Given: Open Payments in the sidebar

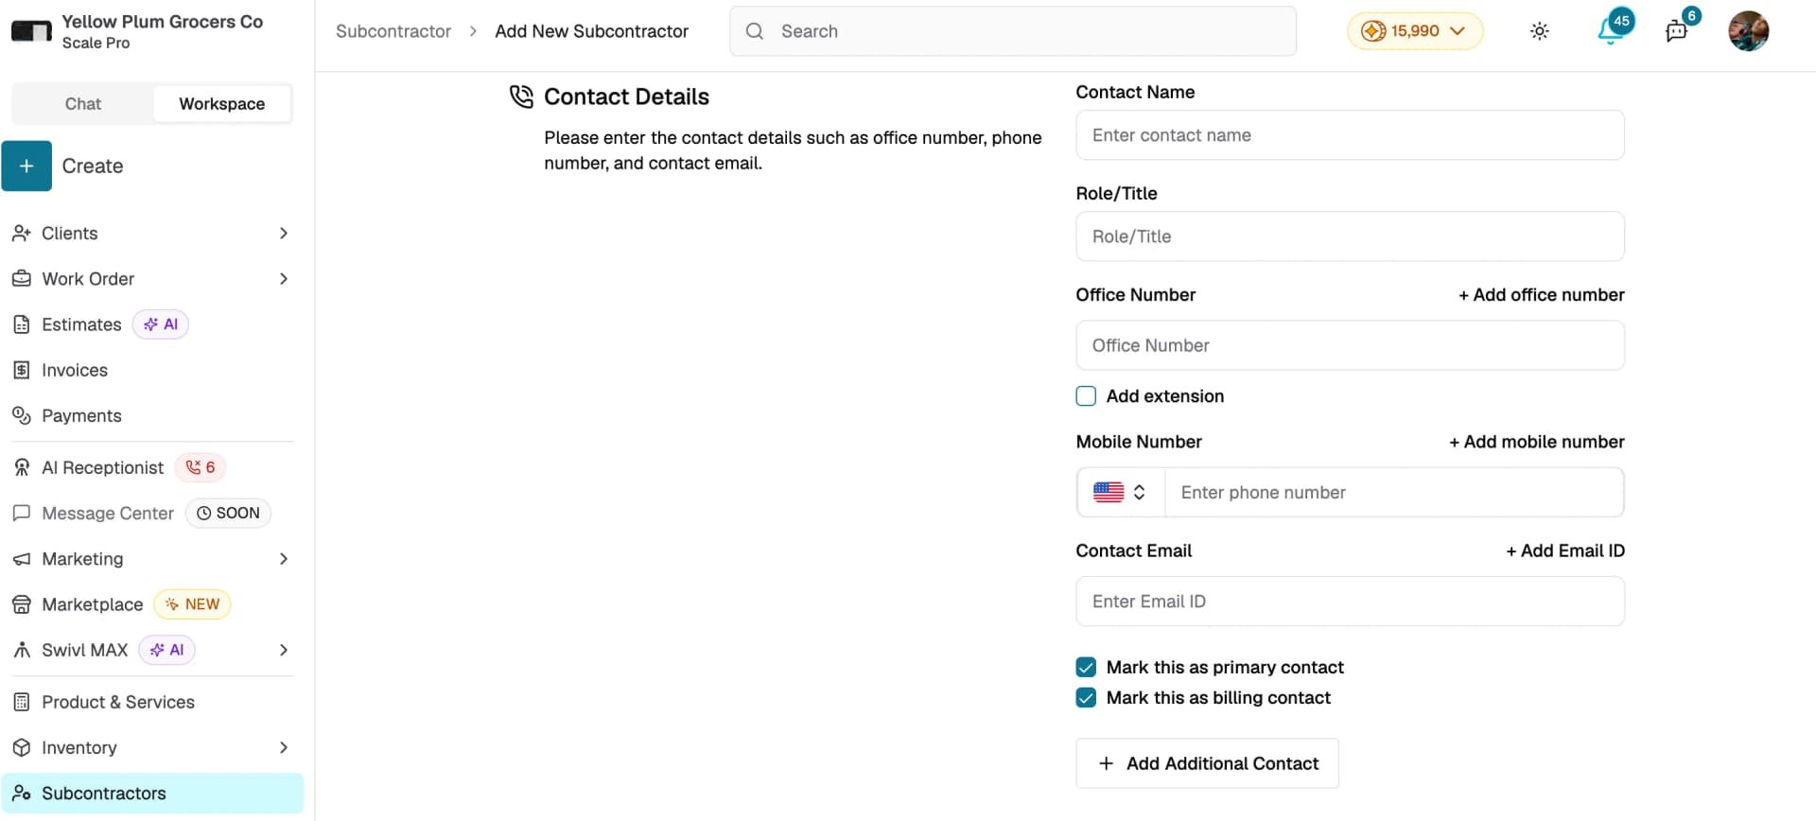Looking at the screenshot, I should [151, 415].
